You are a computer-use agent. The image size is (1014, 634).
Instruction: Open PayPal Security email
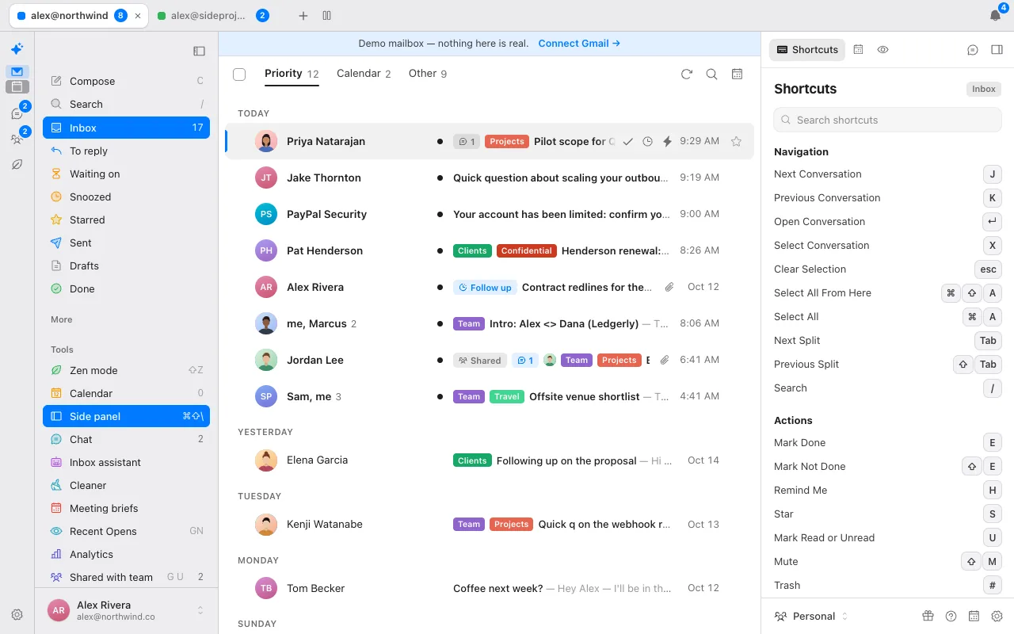491,214
